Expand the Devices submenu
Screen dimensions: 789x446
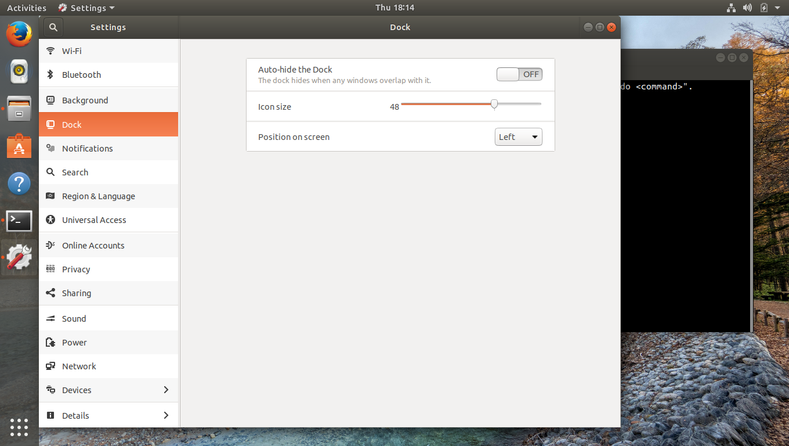(x=108, y=390)
